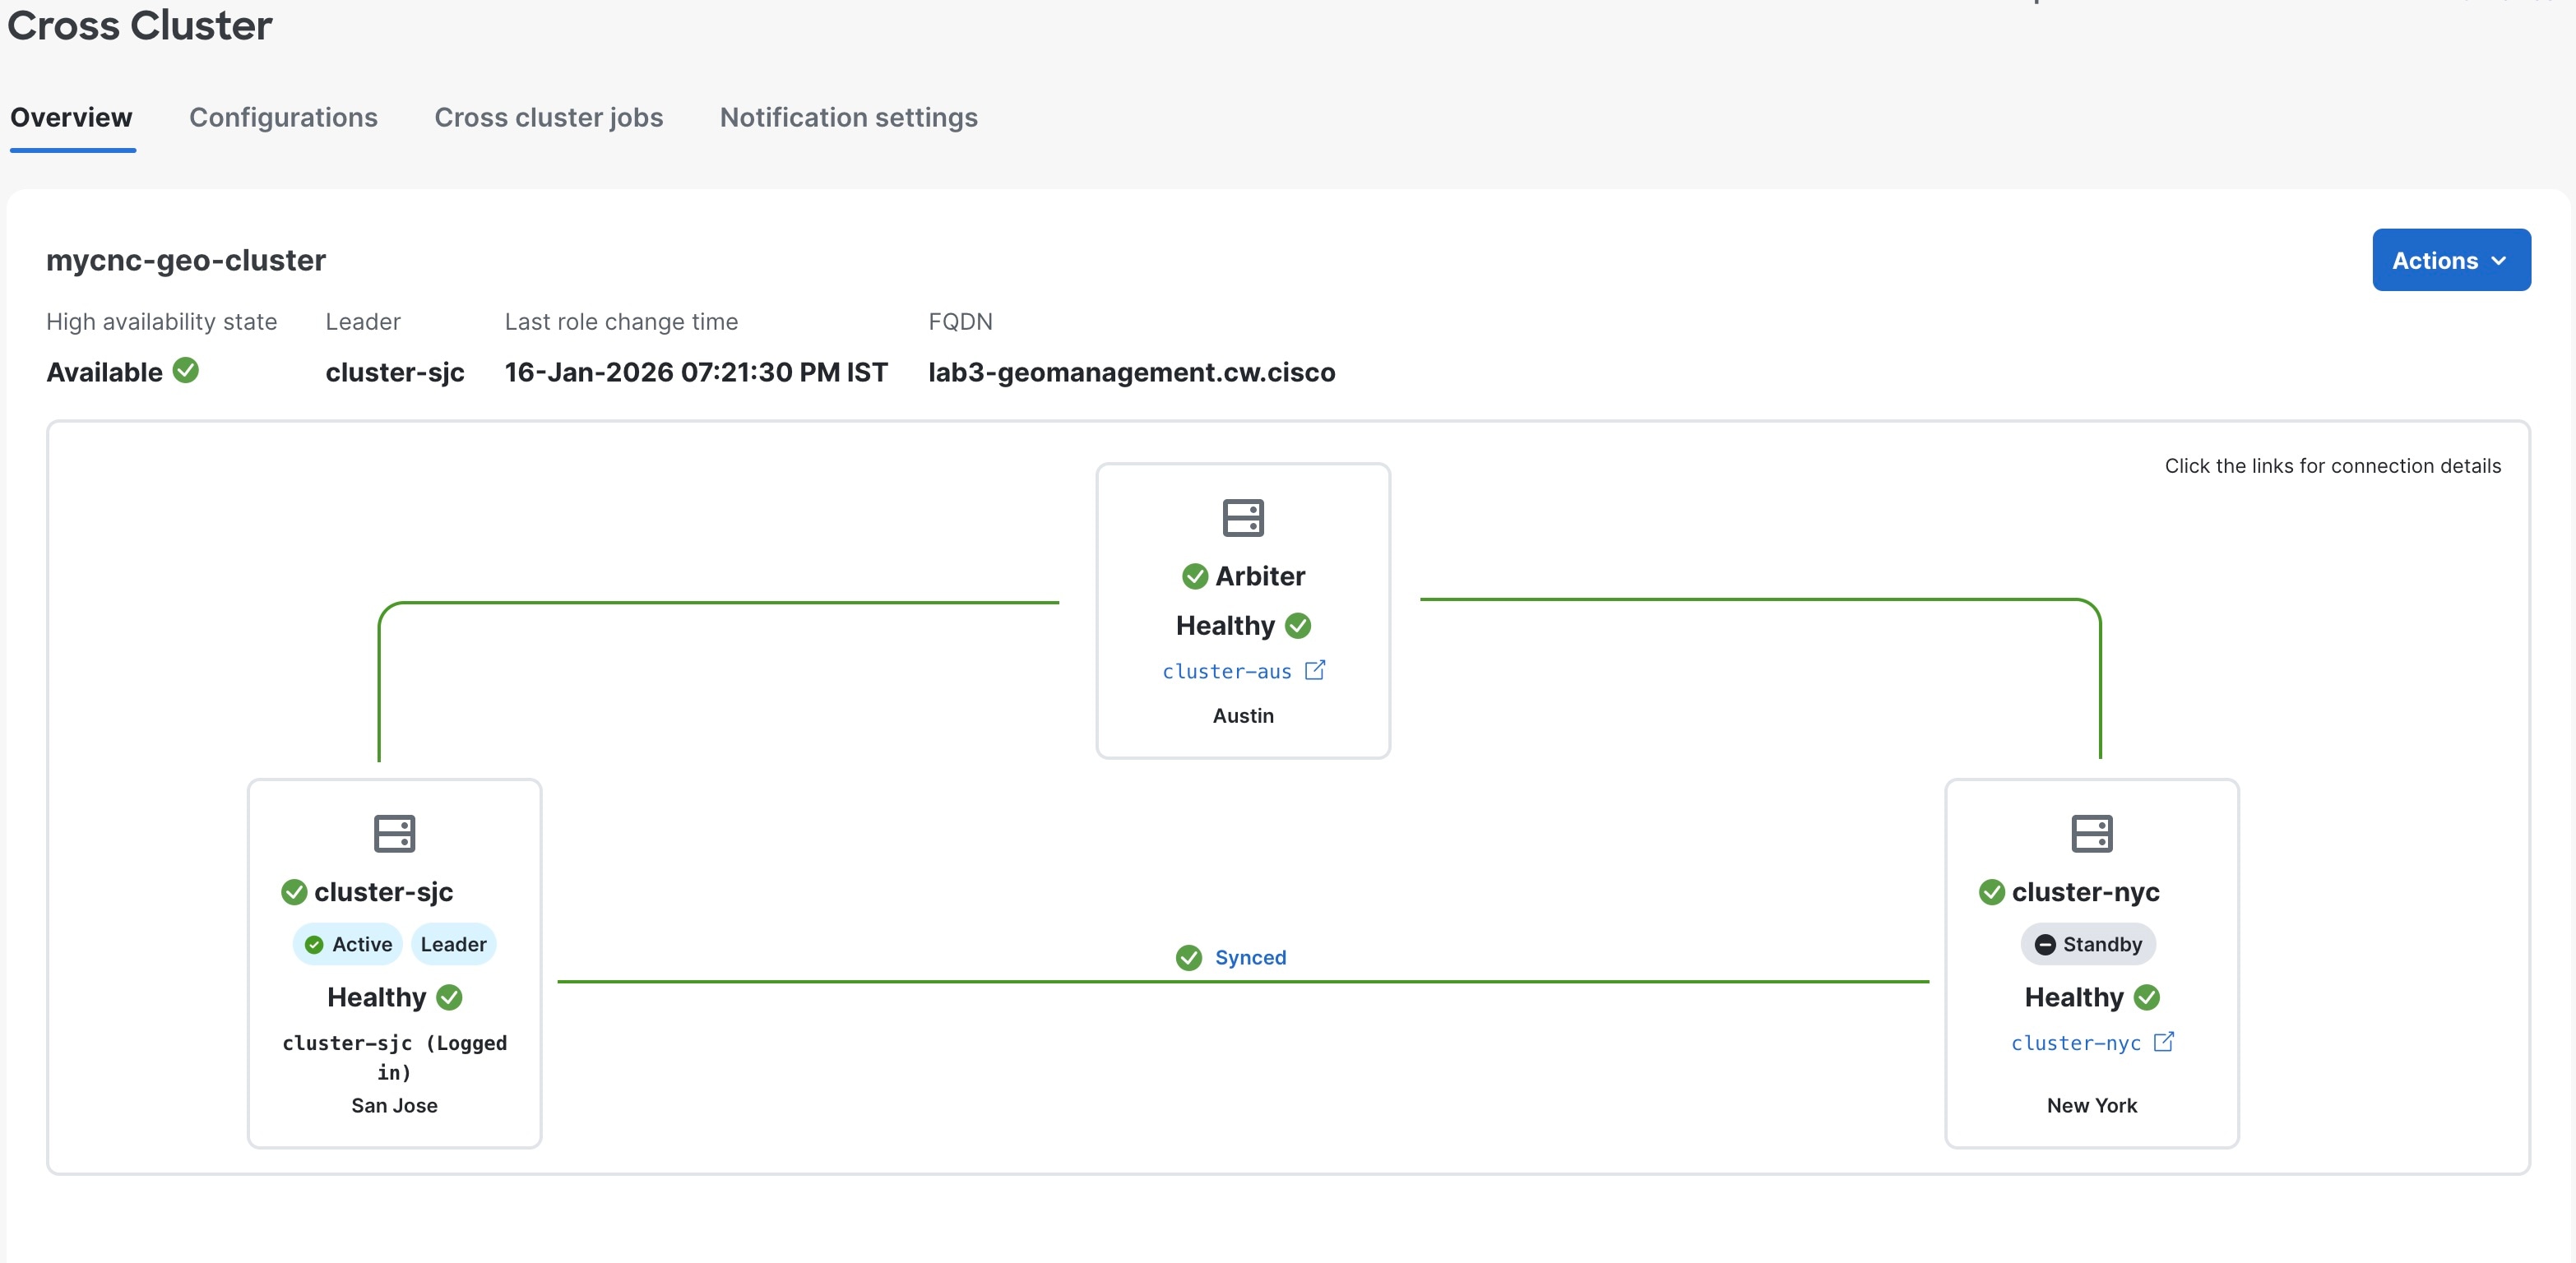Open the cluster-aus link

(1226, 671)
